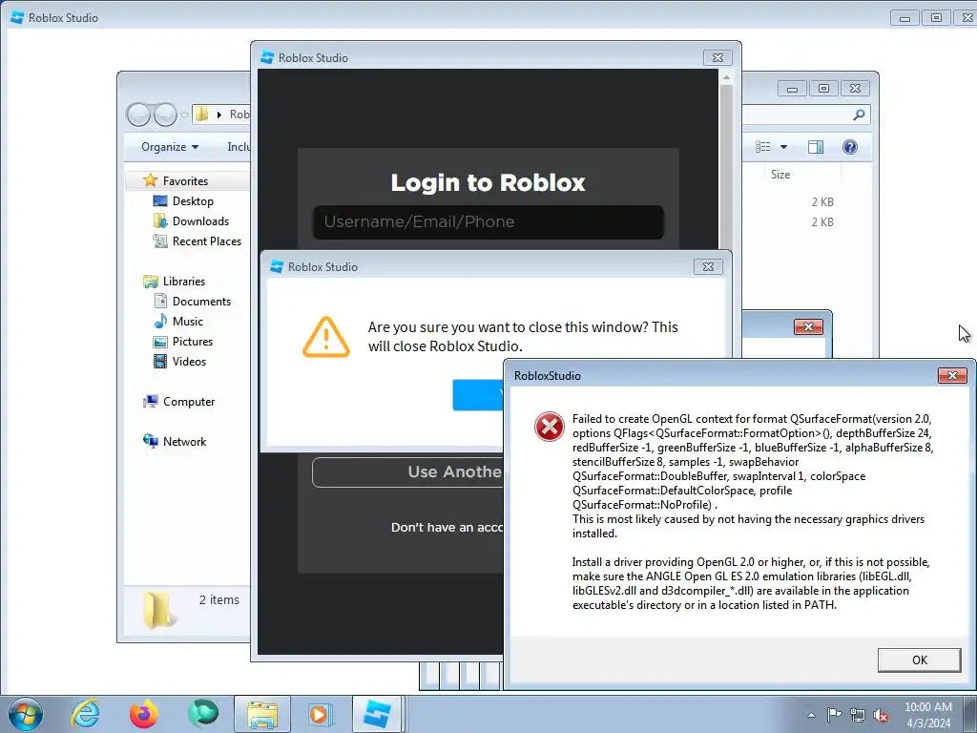Click address bar breadcrumb arrow
Image resolution: width=977 pixels, height=733 pixels.
219,115
